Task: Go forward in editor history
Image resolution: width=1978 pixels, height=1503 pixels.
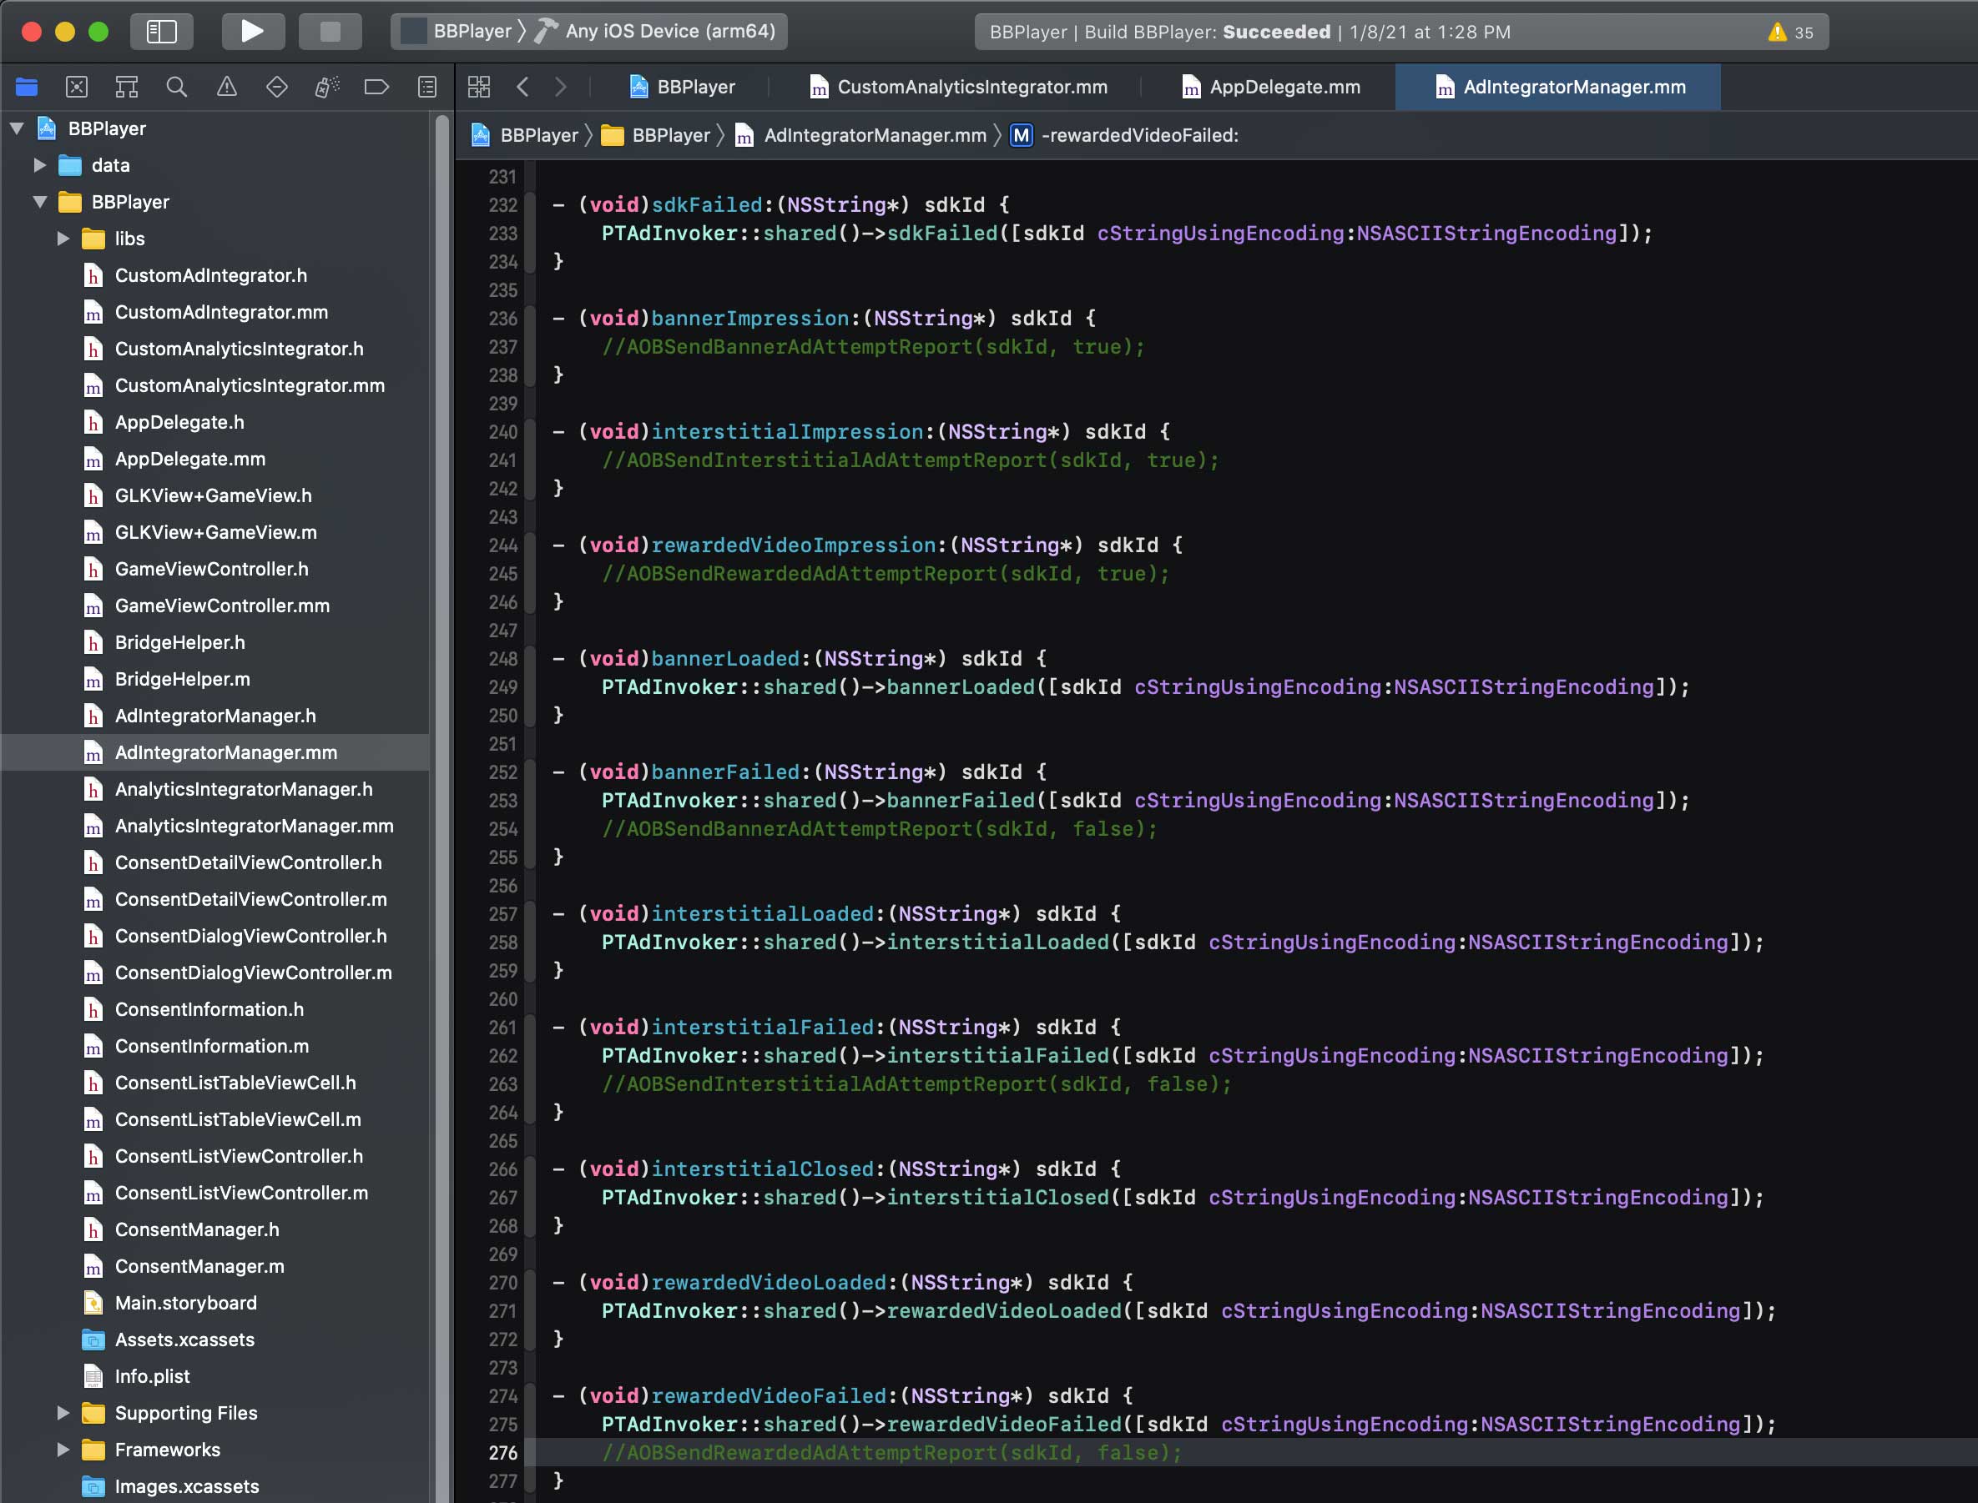Action: (560, 87)
